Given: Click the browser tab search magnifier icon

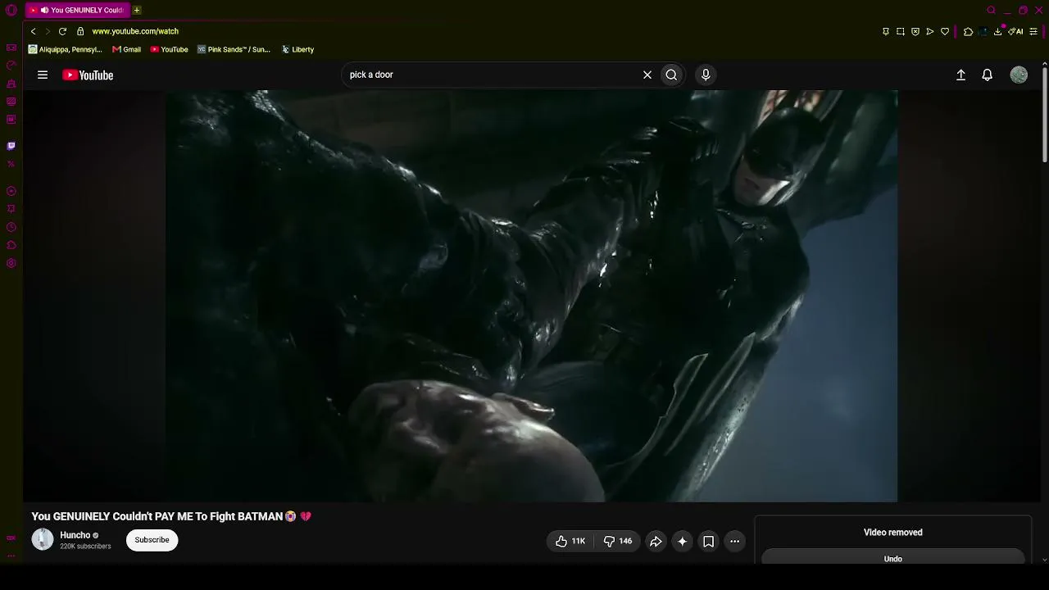Looking at the screenshot, I should [991, 10].
